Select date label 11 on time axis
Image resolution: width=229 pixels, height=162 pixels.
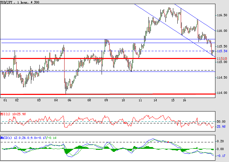coord(140,100)
